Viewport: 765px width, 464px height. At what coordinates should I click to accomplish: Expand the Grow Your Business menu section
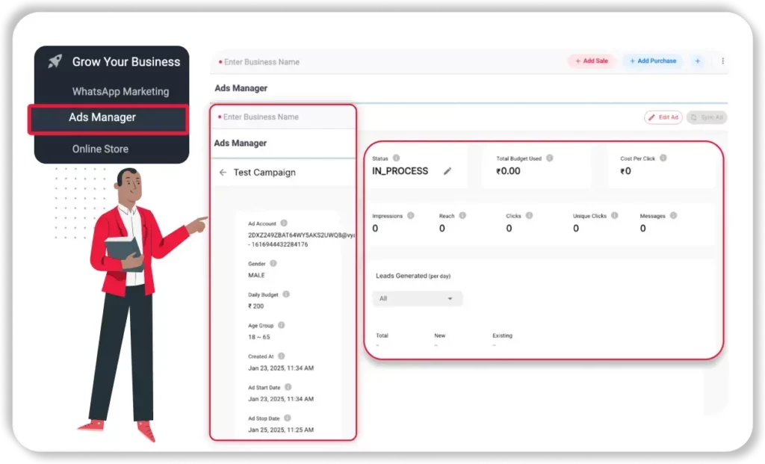point(126,62)
